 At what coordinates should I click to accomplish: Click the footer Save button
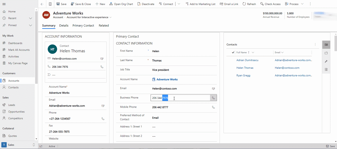[x=330, y=146]
